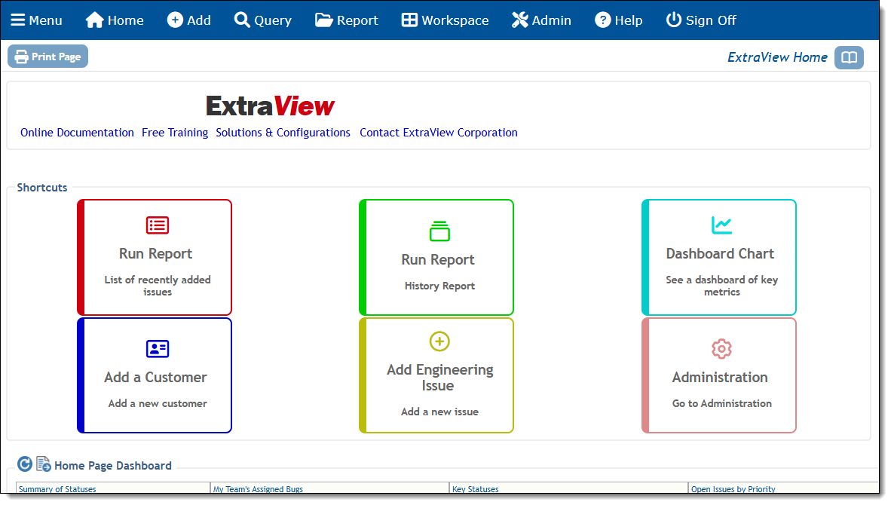The height and width of the screenshot is (505, 891).
Task: Select Sign Off in the navigation bar
Action: pos(701,20)
